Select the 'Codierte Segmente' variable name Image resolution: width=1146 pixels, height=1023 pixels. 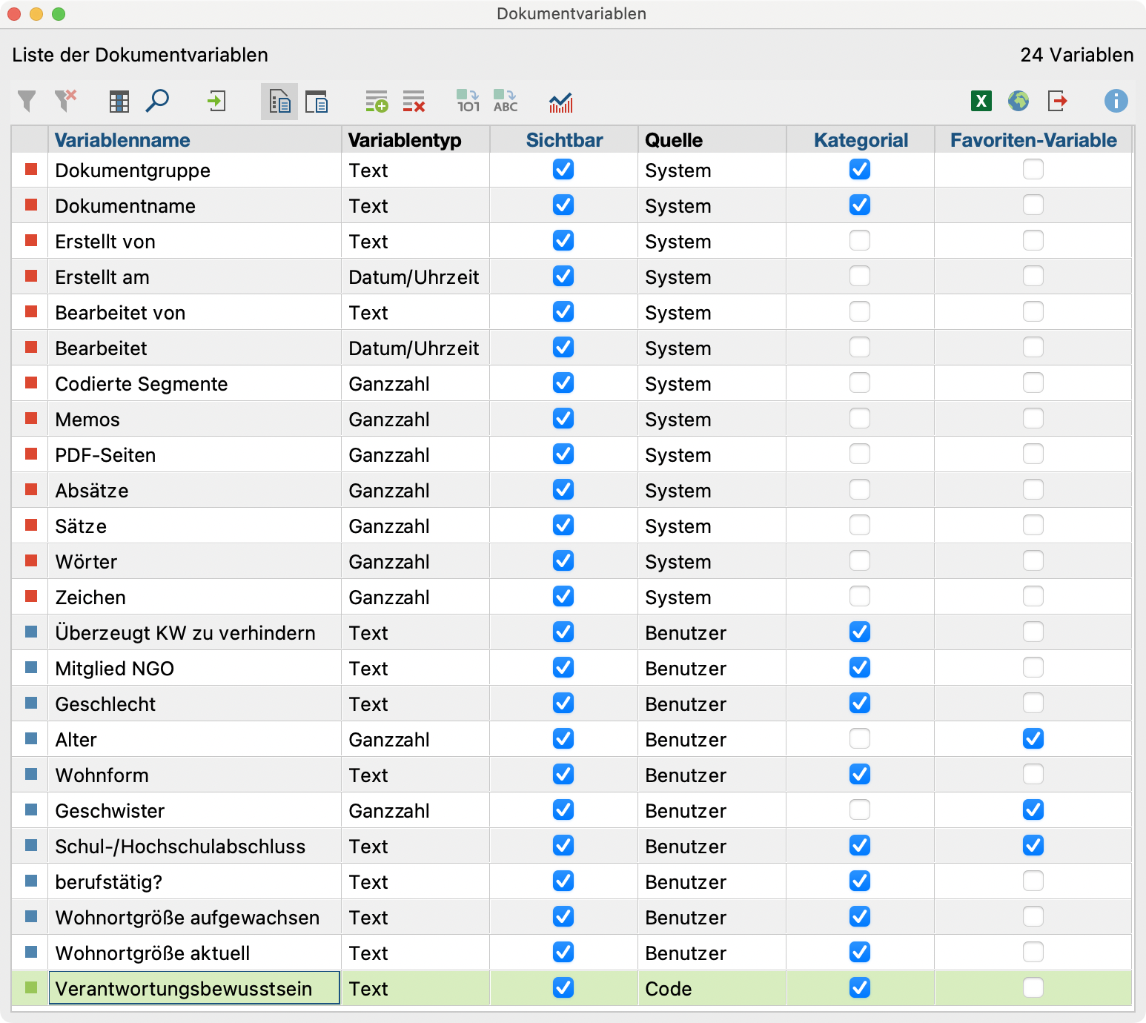142,384
